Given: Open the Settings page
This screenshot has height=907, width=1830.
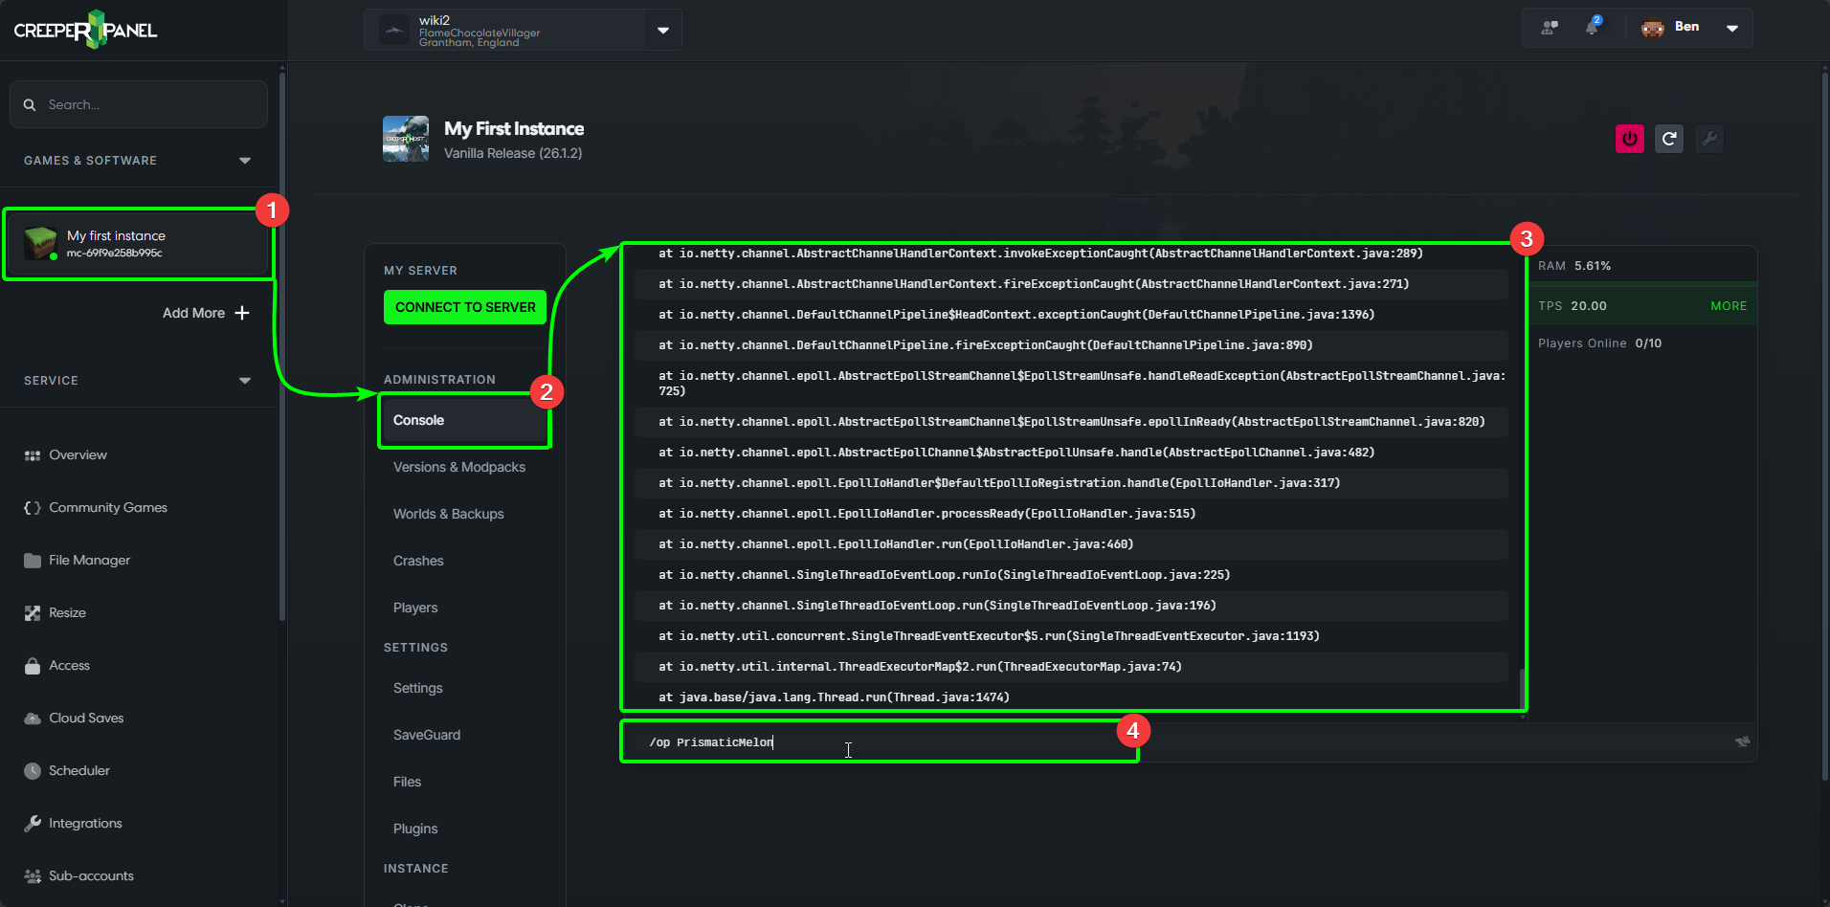Looking at the screenshot, I should click(x=418, y=688).
